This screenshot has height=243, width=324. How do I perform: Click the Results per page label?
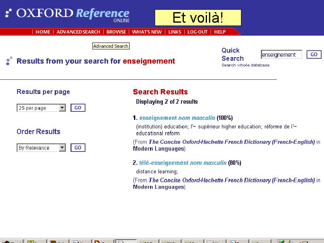pos(43,92)
